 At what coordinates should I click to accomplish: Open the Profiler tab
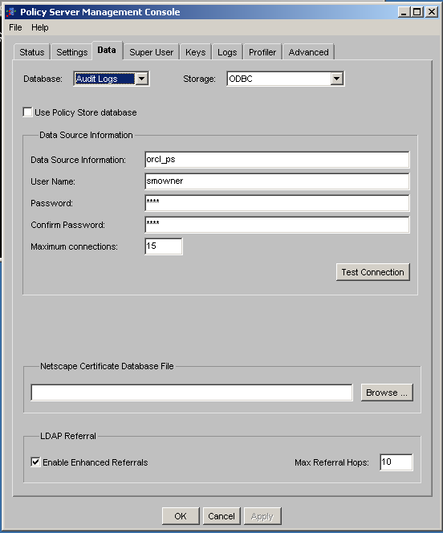(262, 52)
